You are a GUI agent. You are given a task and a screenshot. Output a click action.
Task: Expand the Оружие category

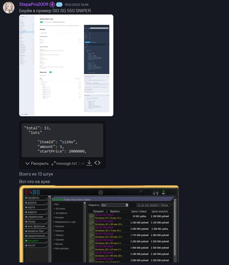coord(59,240)
